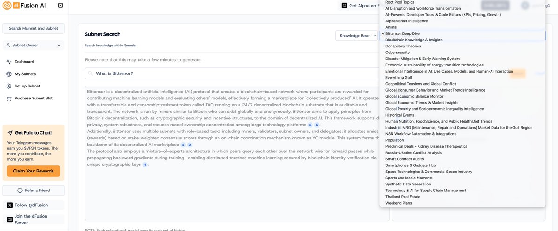Click the Refer a Friend button
Viewport: 558px width, 231px height.
[33, 191]
